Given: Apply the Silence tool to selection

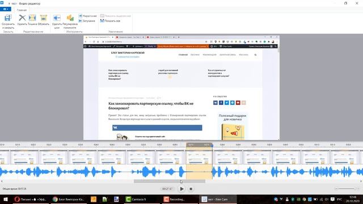Looking at the screenshot, I should pos(32,20).
